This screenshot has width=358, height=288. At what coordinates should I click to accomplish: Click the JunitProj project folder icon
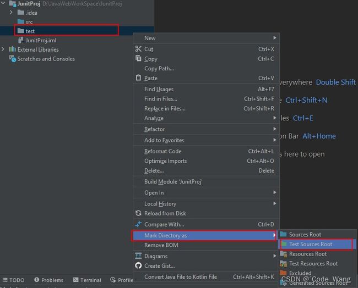pos(12,4)
